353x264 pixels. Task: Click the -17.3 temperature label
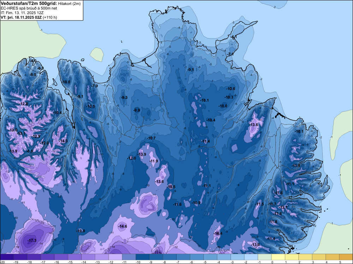coord(32,240)
